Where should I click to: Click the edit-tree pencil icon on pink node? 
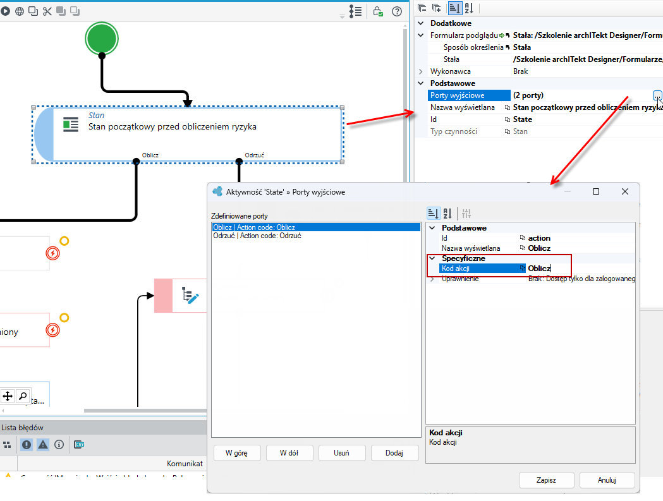click(x=190, y=296)
